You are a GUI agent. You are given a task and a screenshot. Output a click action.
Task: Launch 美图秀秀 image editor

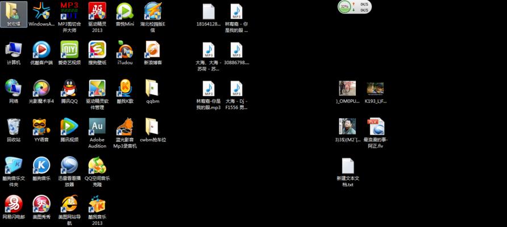pos(41,207)
